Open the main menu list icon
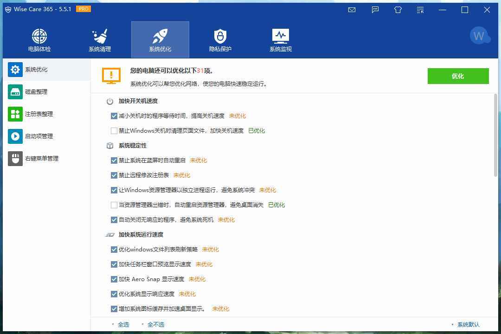The image size is (501, 334). [420, 10]
